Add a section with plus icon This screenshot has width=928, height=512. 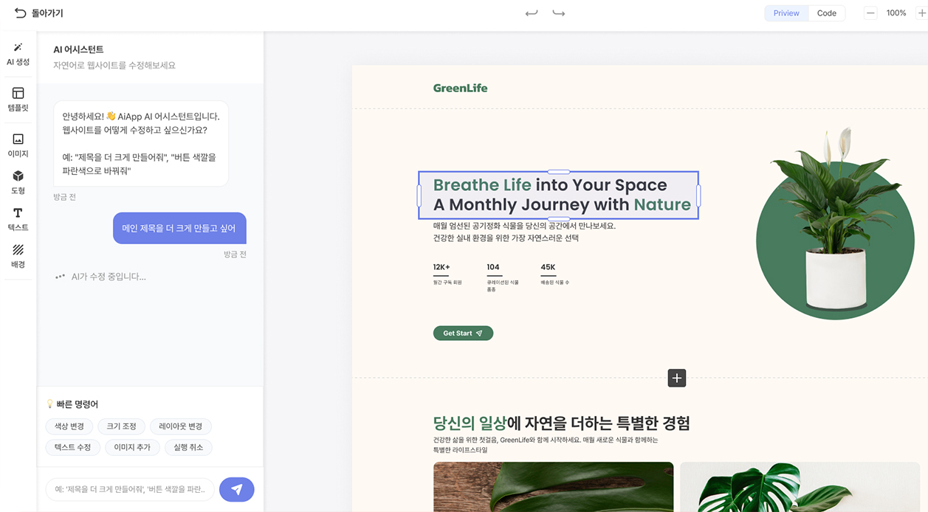pyautogui.click(x=677, y=378)
